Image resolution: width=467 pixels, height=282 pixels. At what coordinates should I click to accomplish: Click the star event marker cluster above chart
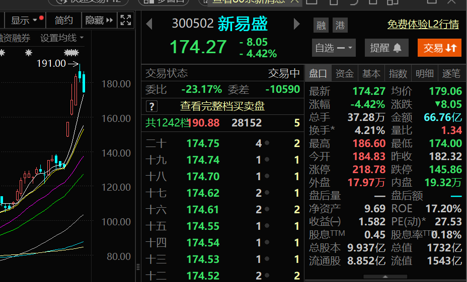click(x=71, y=53)
